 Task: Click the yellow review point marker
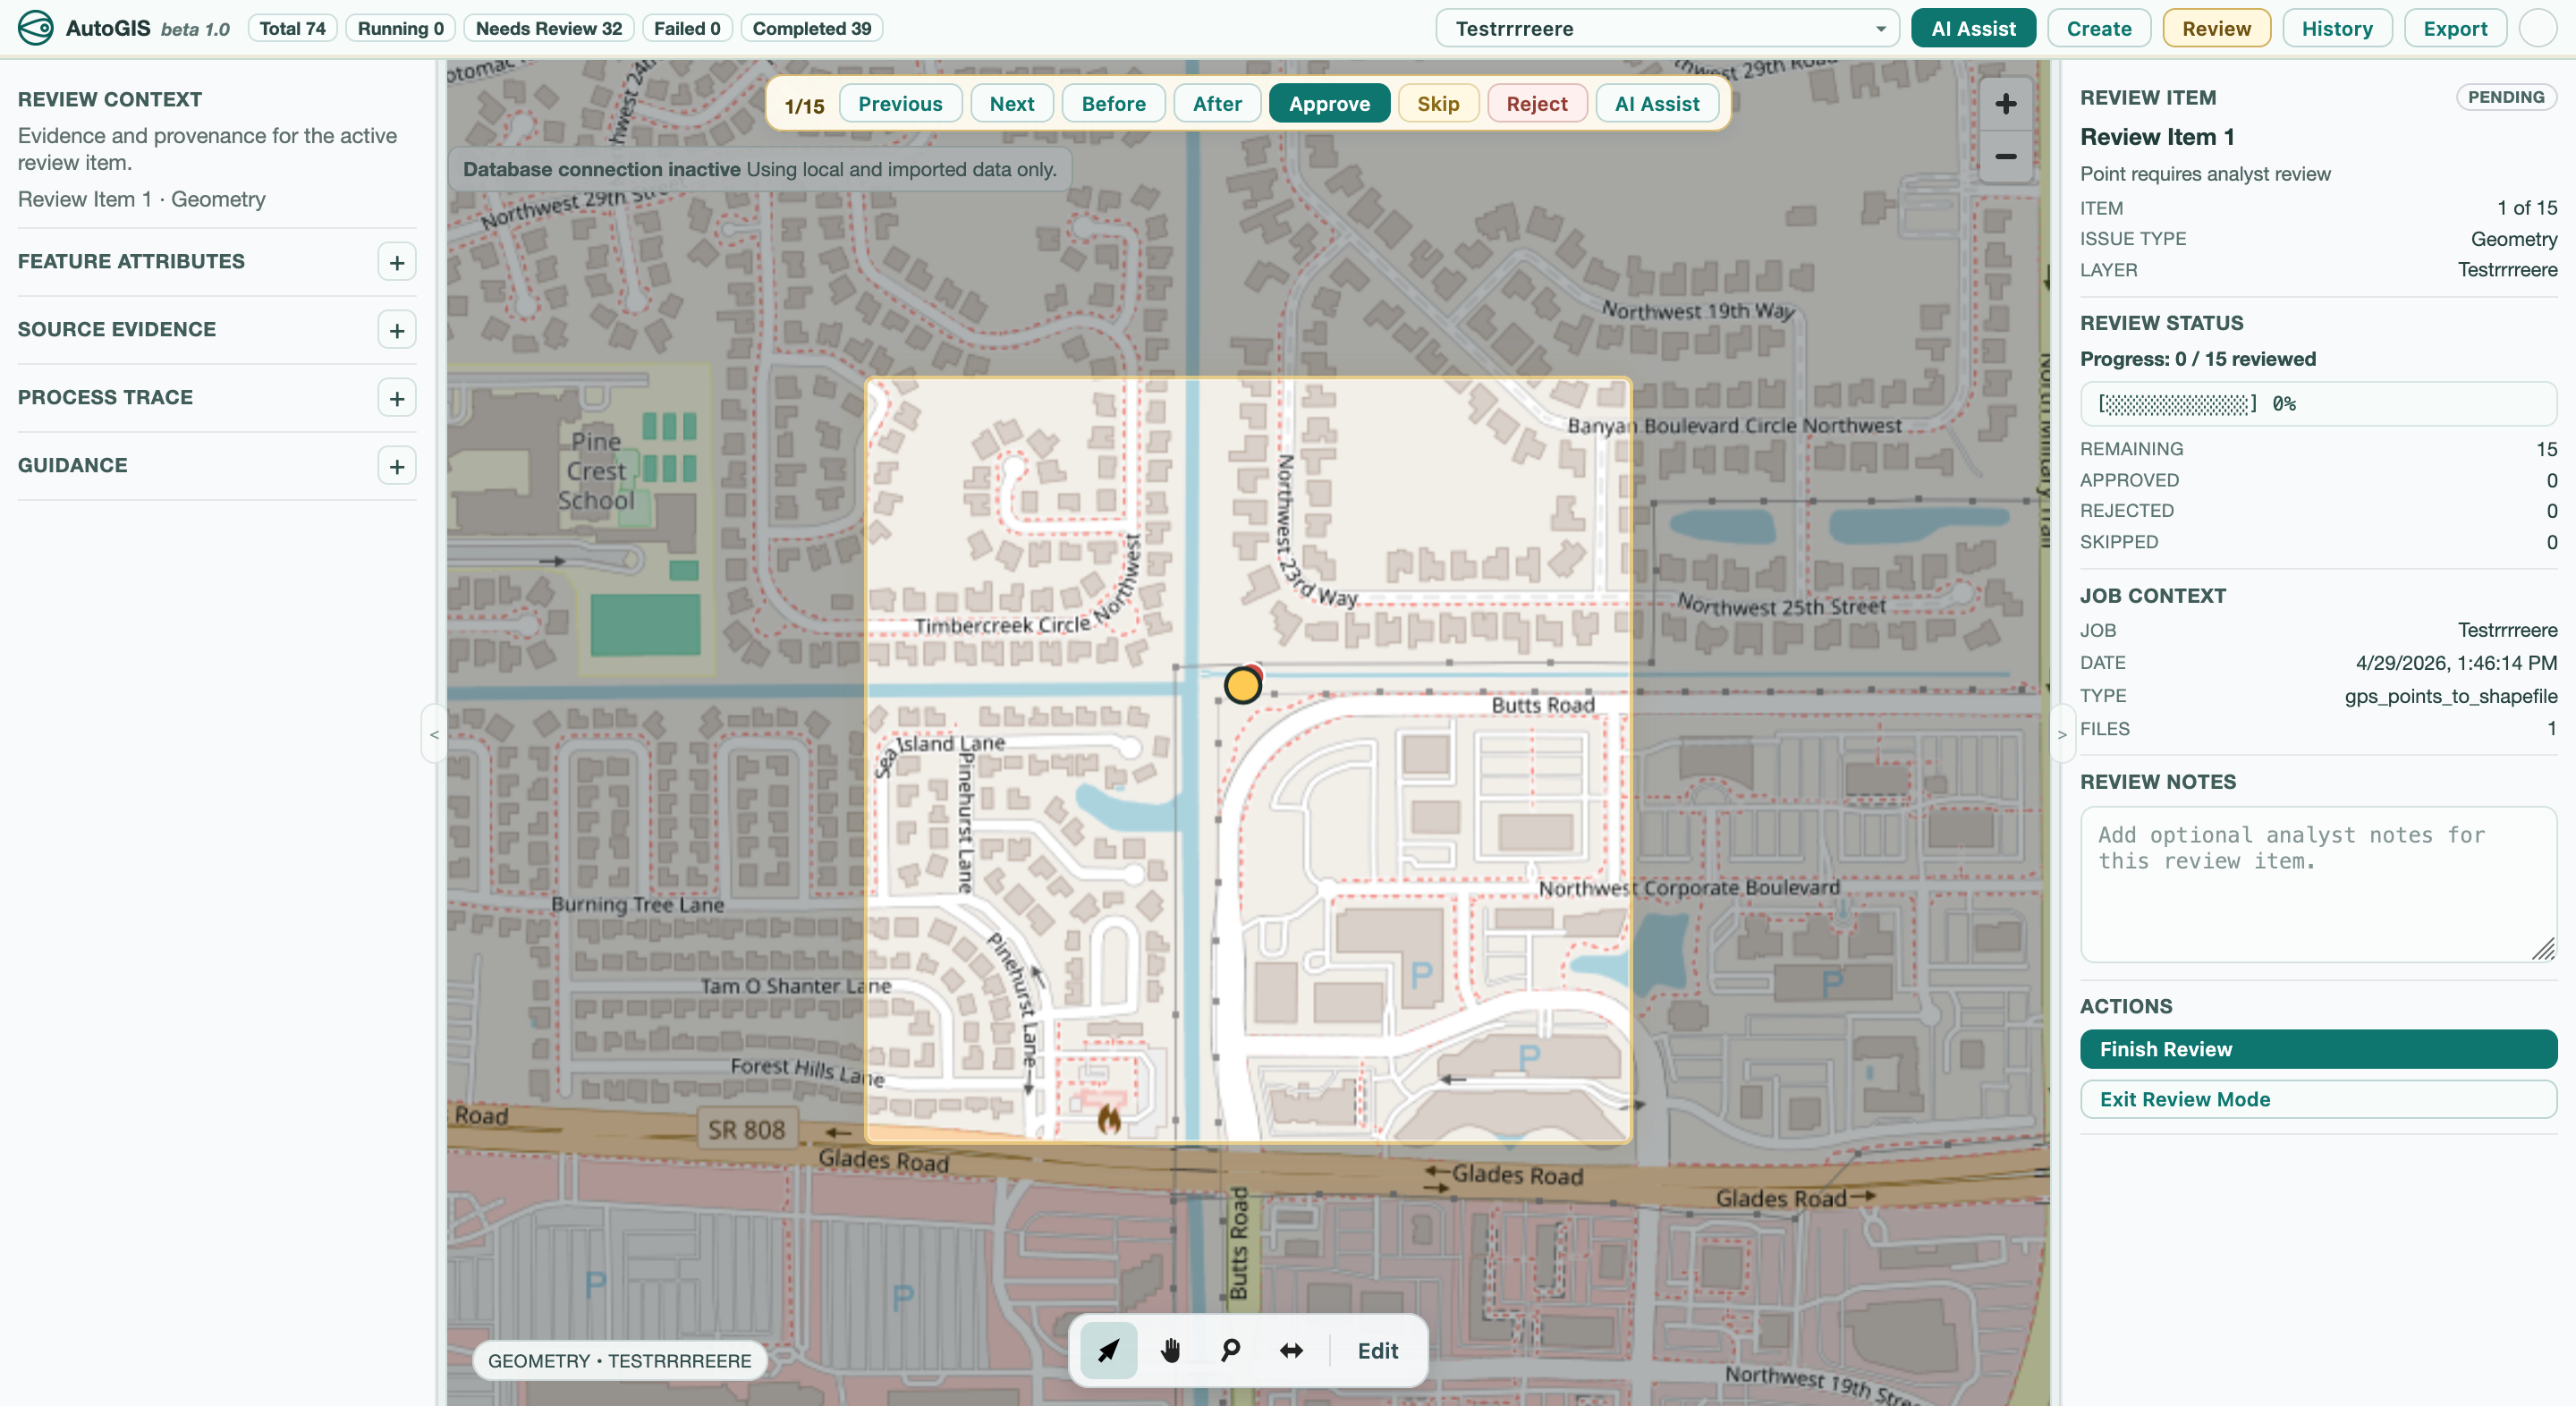point(1242,685)
